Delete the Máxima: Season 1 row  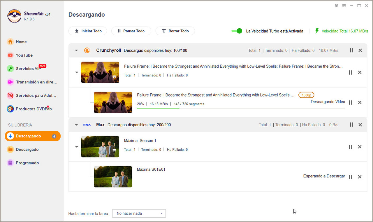pos(360,147)
